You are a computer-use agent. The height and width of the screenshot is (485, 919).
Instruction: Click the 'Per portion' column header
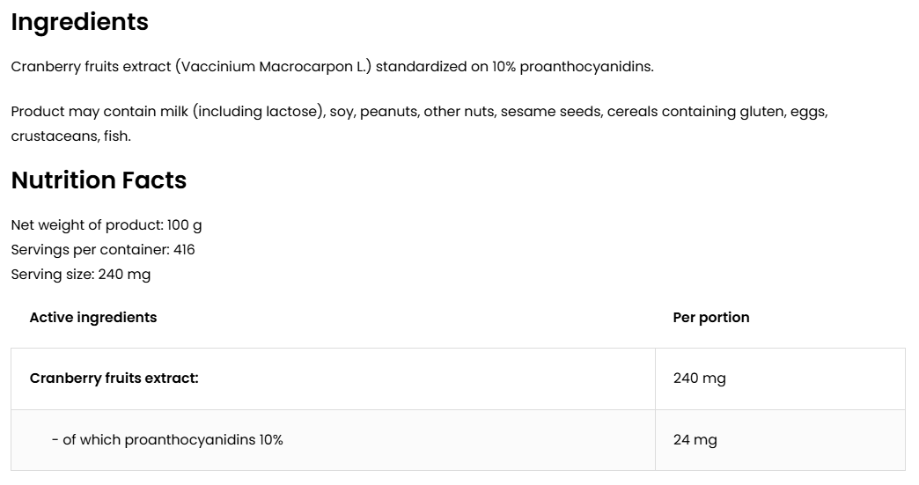point(711,318)
